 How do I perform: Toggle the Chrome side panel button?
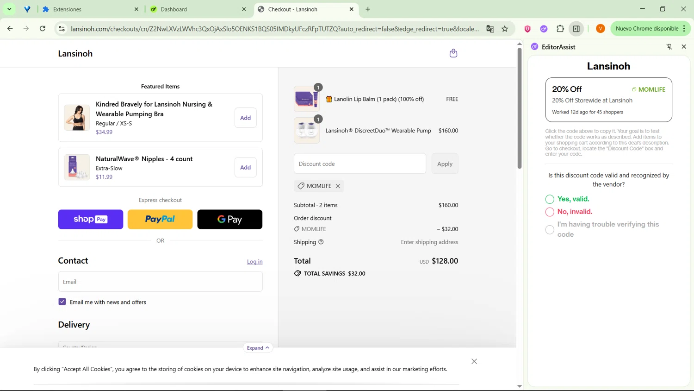(x=576, y=29)
